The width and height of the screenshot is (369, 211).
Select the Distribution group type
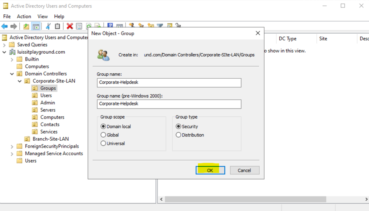(178, 135)
